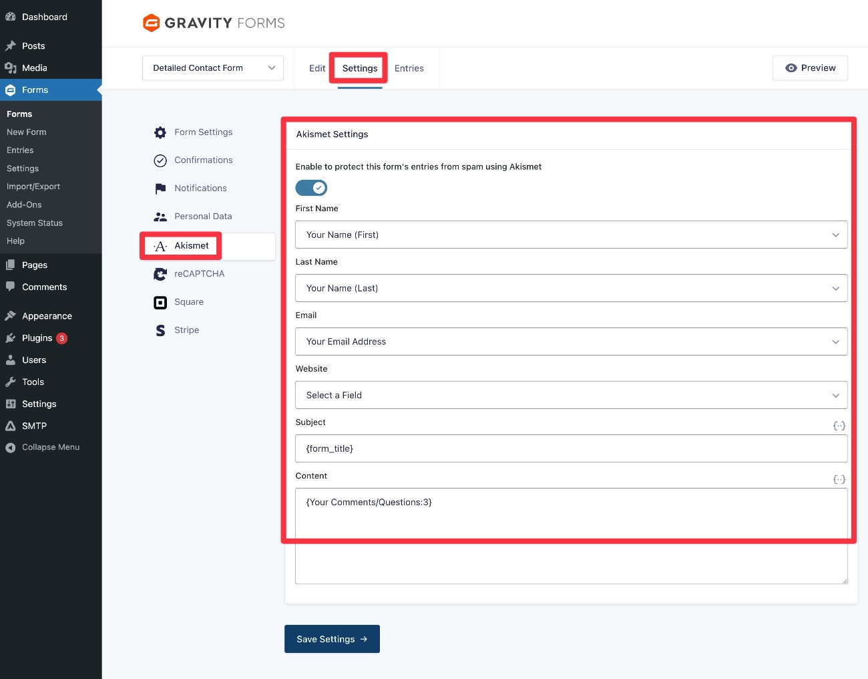Select the Akismet 'A' icon

(160, 246)
